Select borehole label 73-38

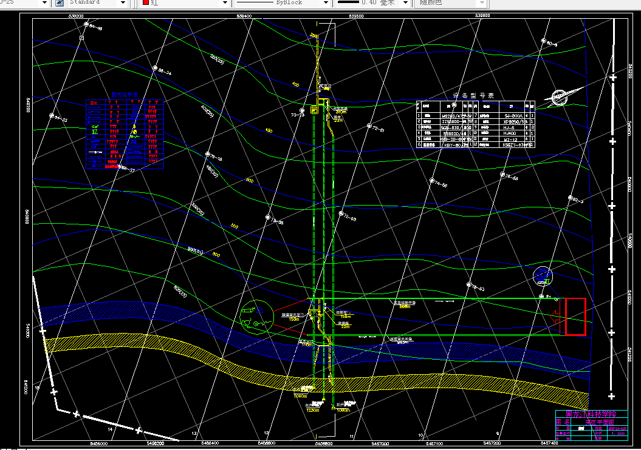(x=277, y=221)
